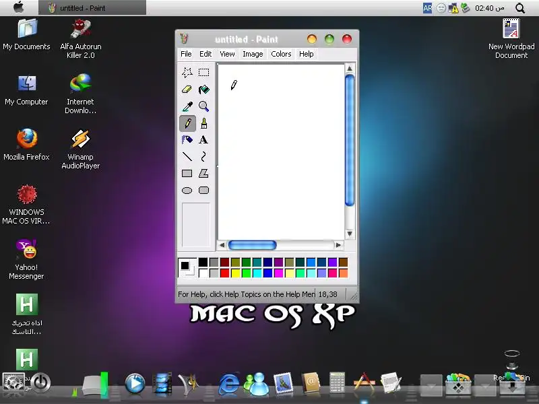The width and height of the screenshot is (539, 404).
Task: Click the untitled - Paint taskbar button
Action: (92, 8)
